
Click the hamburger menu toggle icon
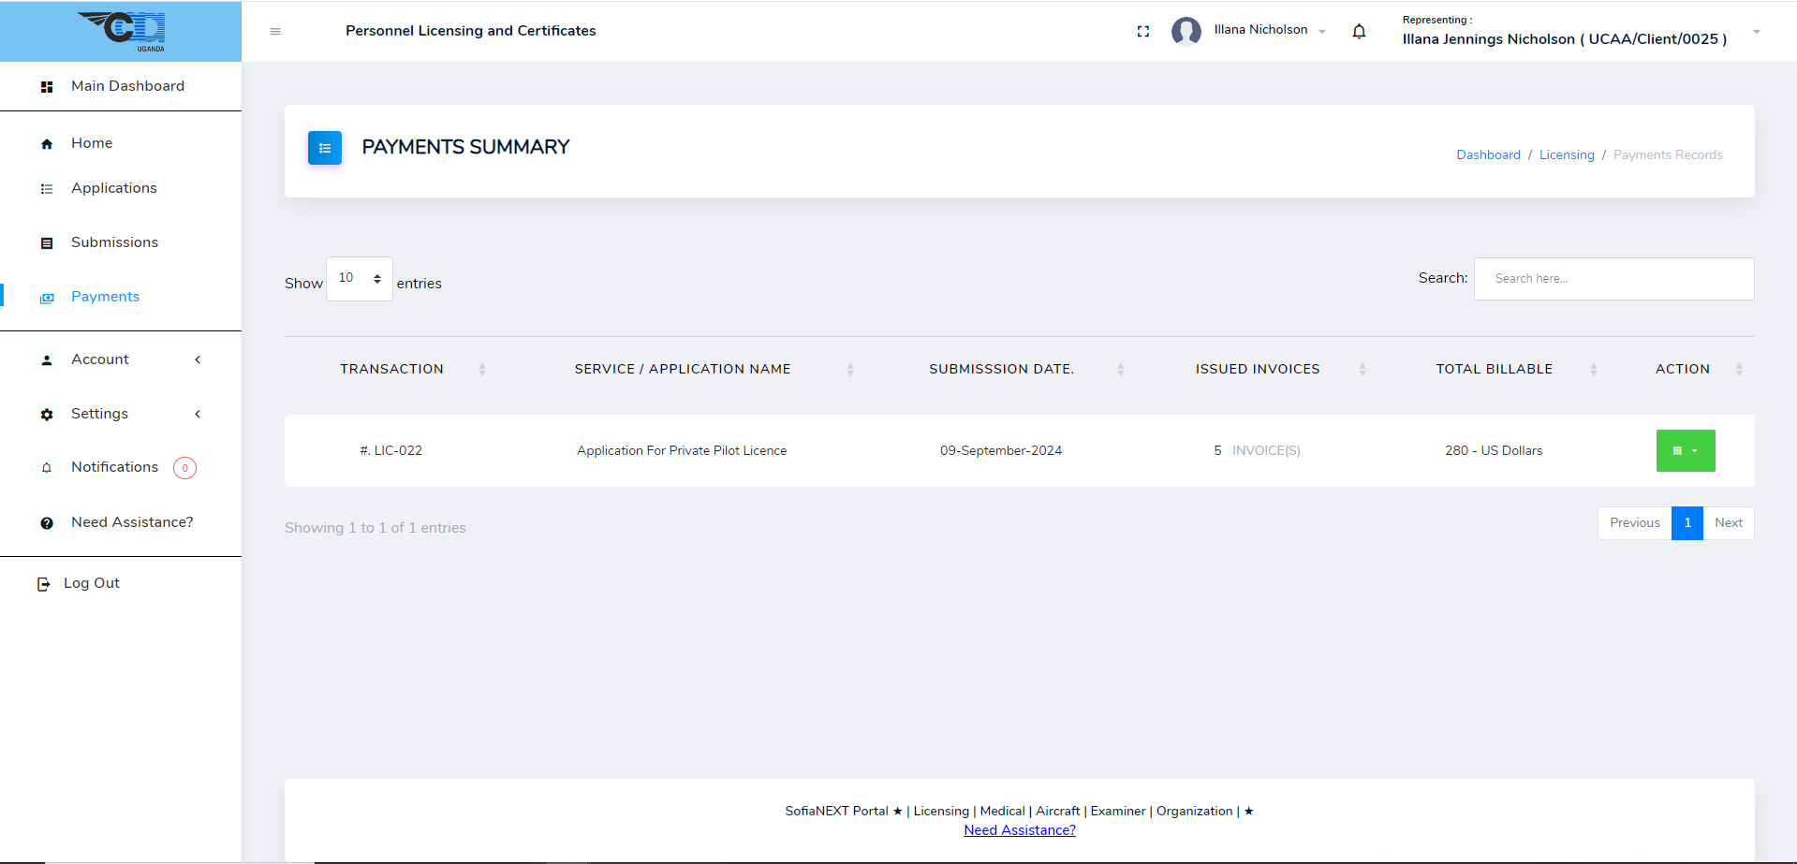pos(275,32)
